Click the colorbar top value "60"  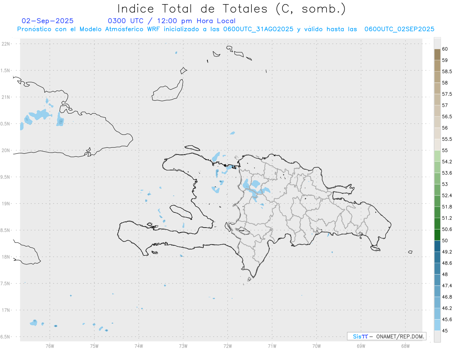(x=445, y=49)
